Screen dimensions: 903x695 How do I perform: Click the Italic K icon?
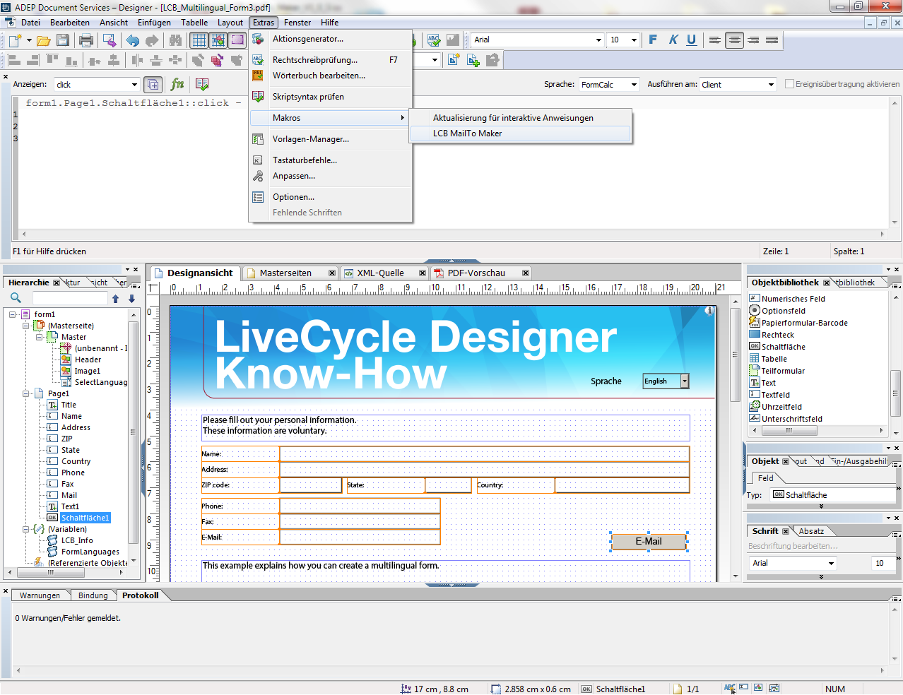(673, 40)
